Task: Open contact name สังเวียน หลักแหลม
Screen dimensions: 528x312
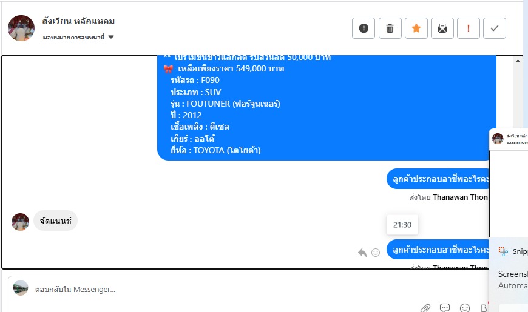Action: point(78,21)
